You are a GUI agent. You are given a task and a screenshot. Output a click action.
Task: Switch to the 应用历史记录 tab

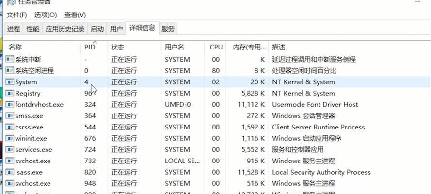coord(65,29)
